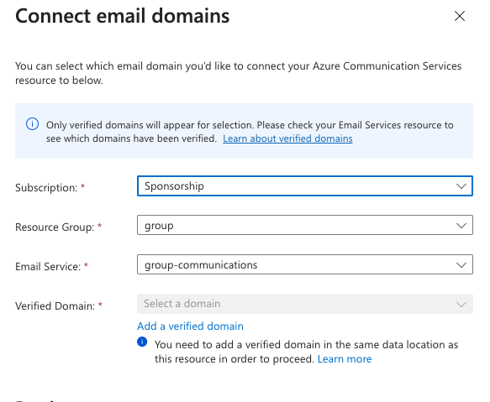Select the Sponsorship subscription field
This screenshot has width=490, height=402.
coord(305,186)
